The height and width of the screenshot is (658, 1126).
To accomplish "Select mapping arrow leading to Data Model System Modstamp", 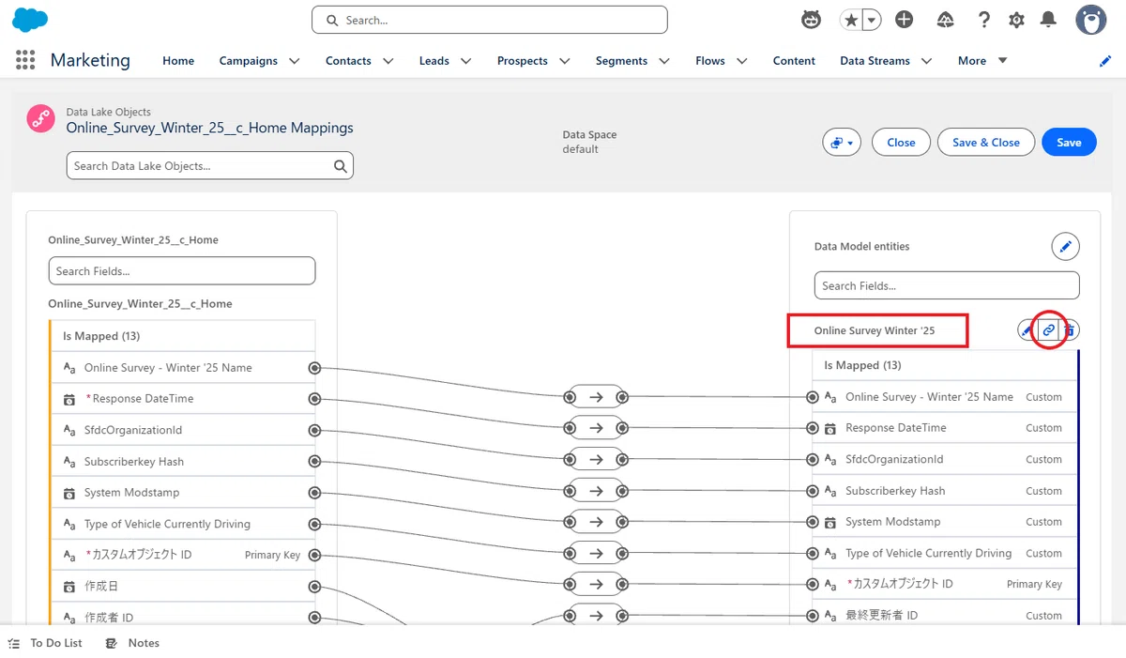I will point(596,522).
